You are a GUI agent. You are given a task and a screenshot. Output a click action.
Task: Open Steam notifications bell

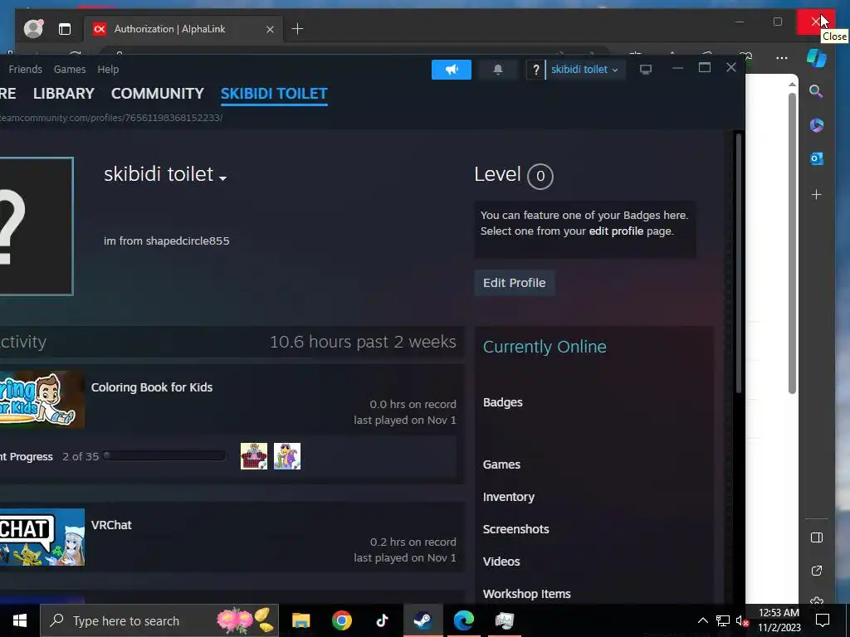(498, 70)
